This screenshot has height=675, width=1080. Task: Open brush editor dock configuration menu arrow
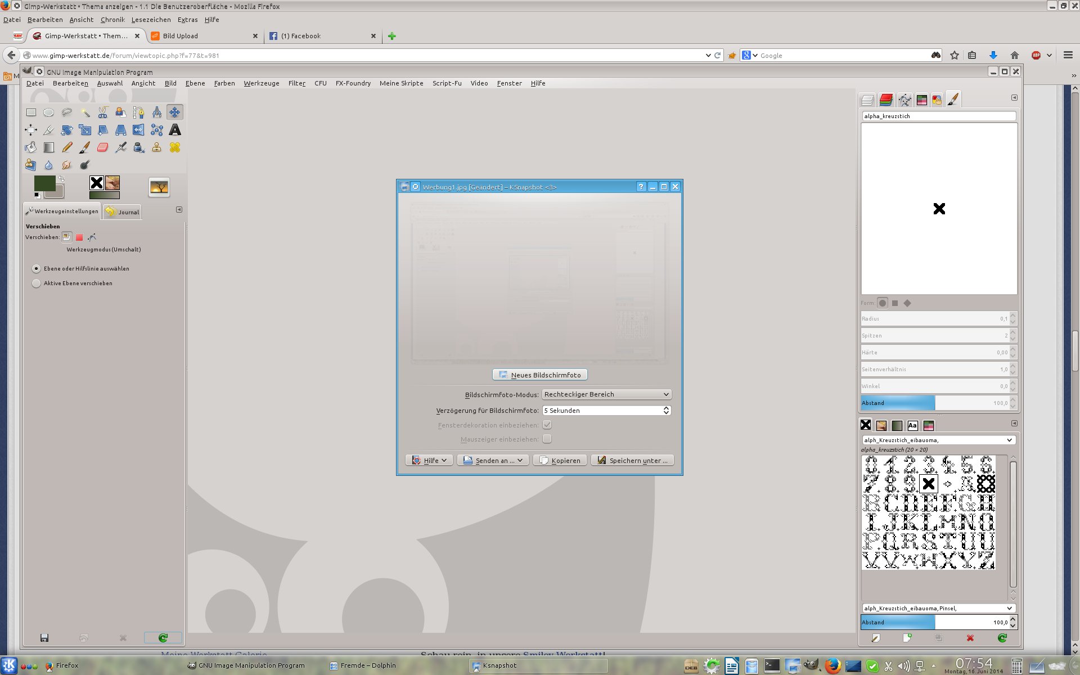coord(1014,98)
